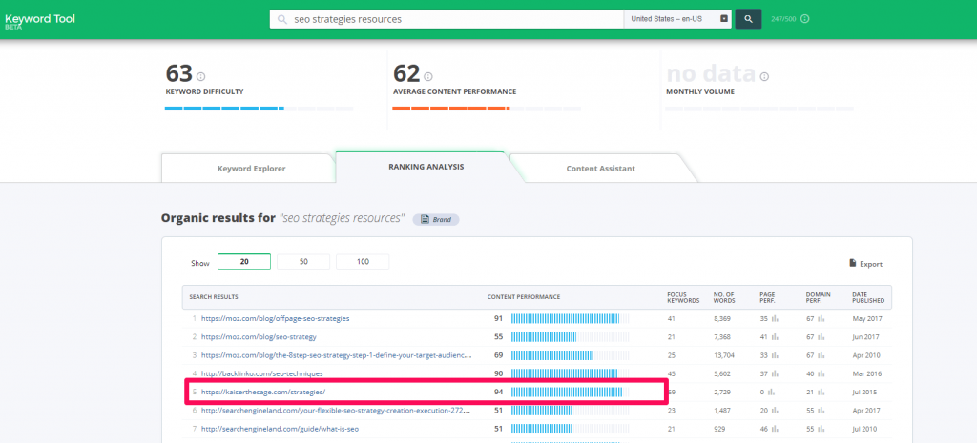This screenshot has width=977, height=443.
Task: Open the United States – en-US locale dropdown
Action: [678, 19]
